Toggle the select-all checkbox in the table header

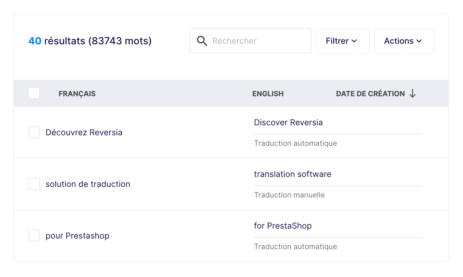coord(34,93)
